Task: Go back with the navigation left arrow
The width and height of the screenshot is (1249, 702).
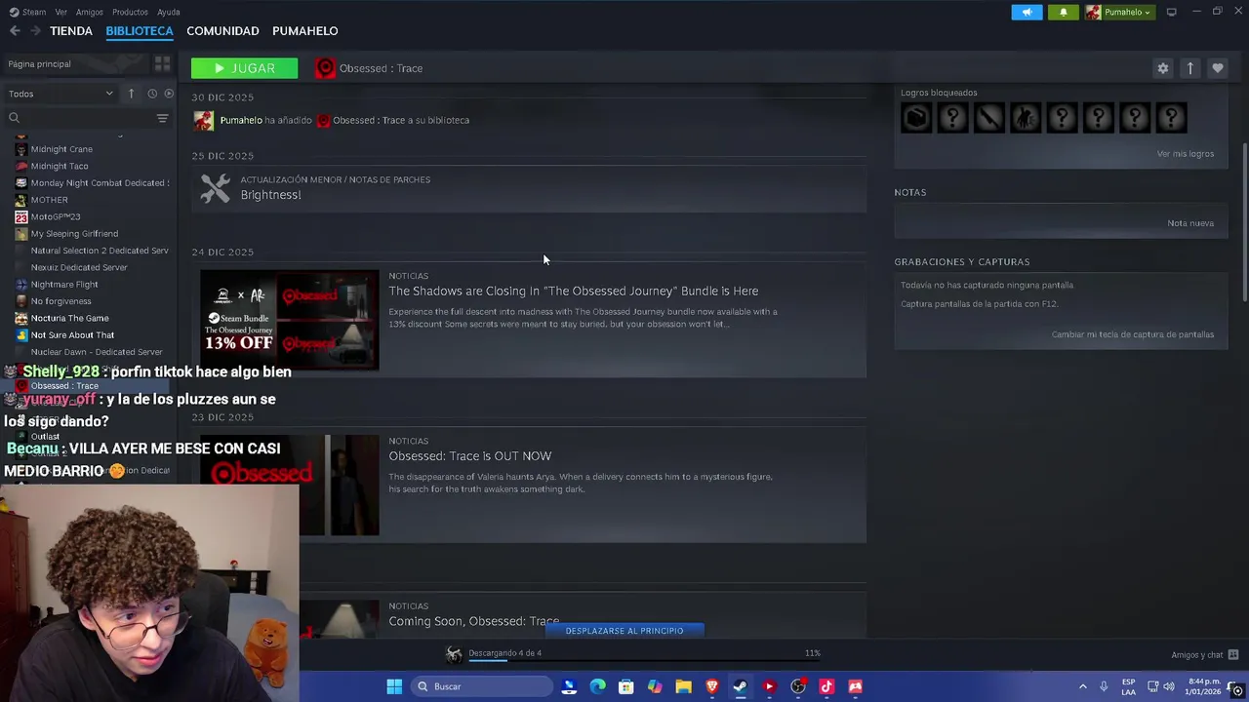Action: point(15,31)
